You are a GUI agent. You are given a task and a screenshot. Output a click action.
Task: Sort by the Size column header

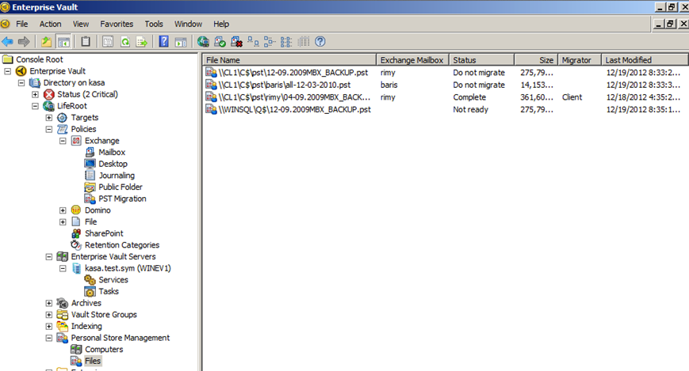click(536, 60)
